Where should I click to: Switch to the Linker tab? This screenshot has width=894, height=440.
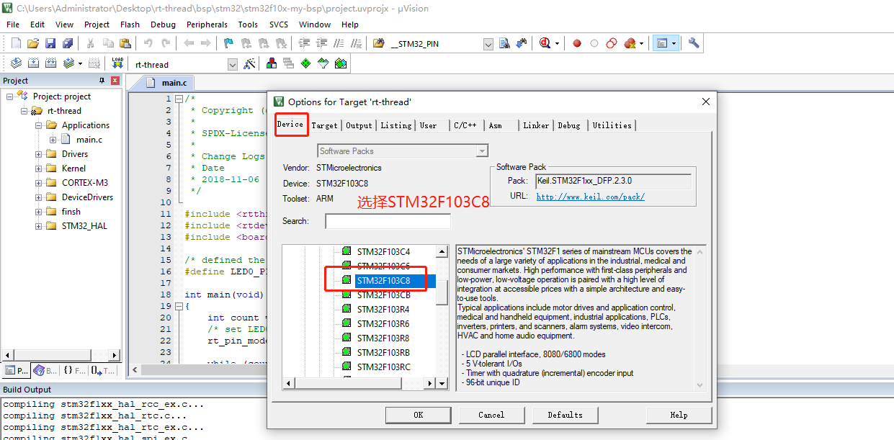(536, 125)
